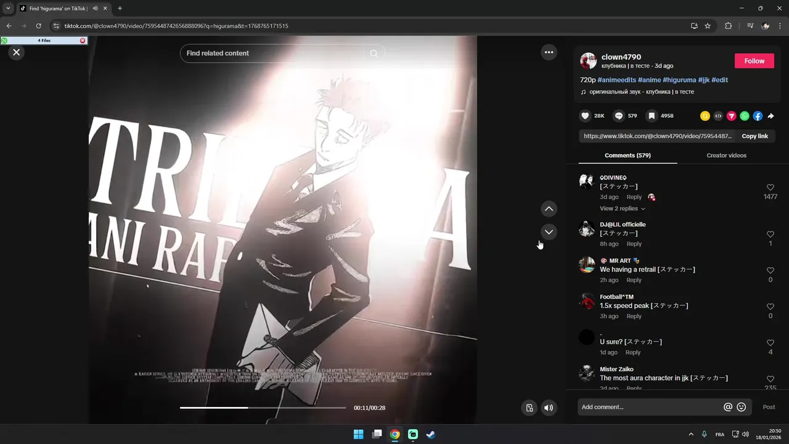This screenshot has height=444, width=789.
Task: Click the FRA language indicator
Action: click(720, 435)
